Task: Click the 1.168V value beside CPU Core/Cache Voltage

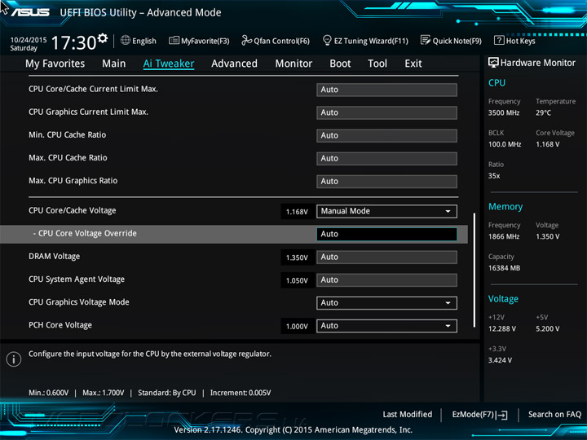Action: (x=297, y=212)
